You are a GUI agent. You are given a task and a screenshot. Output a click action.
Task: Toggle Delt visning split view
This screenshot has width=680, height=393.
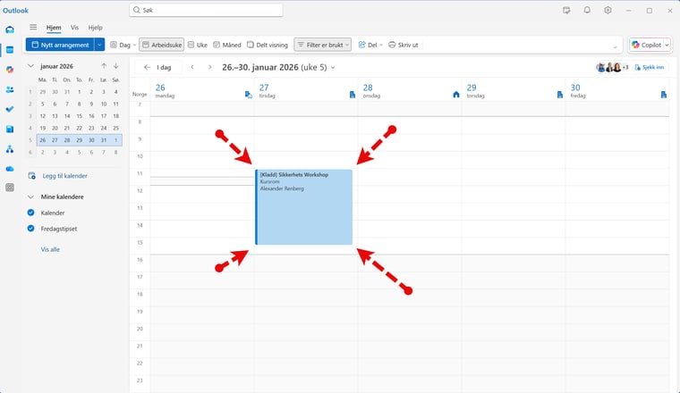point(268,45)
